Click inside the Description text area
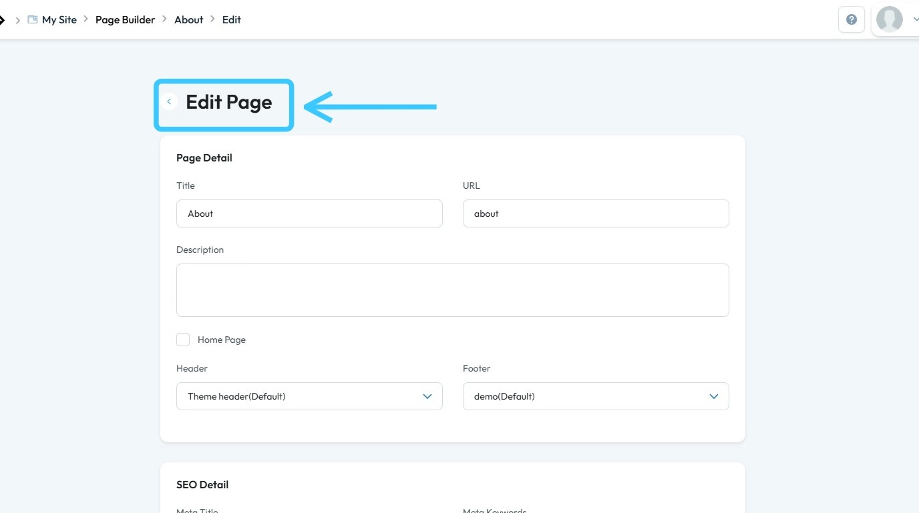Screen dimensions: 919x513 pyautogui.click(x=452, y=290)
